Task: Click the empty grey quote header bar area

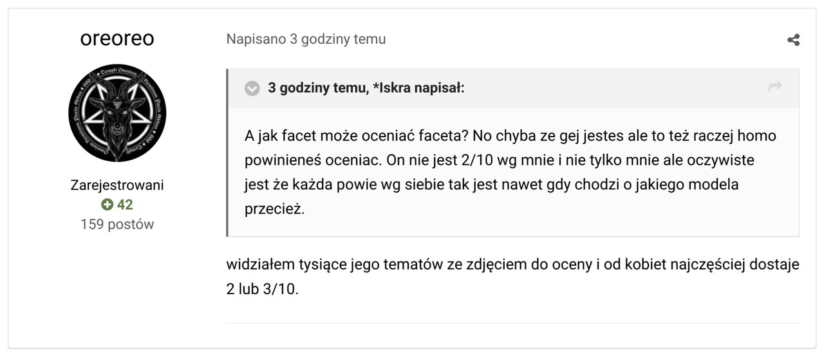Action: [612, 88]
